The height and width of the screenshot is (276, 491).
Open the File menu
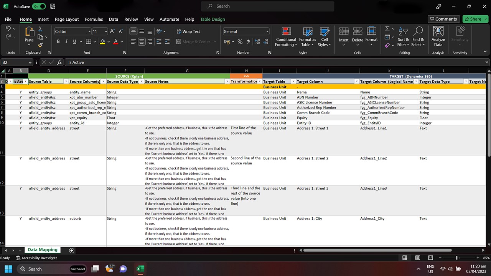8,19
